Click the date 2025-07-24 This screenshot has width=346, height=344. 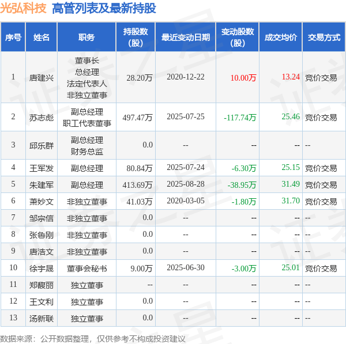click(x=186, y=167)
